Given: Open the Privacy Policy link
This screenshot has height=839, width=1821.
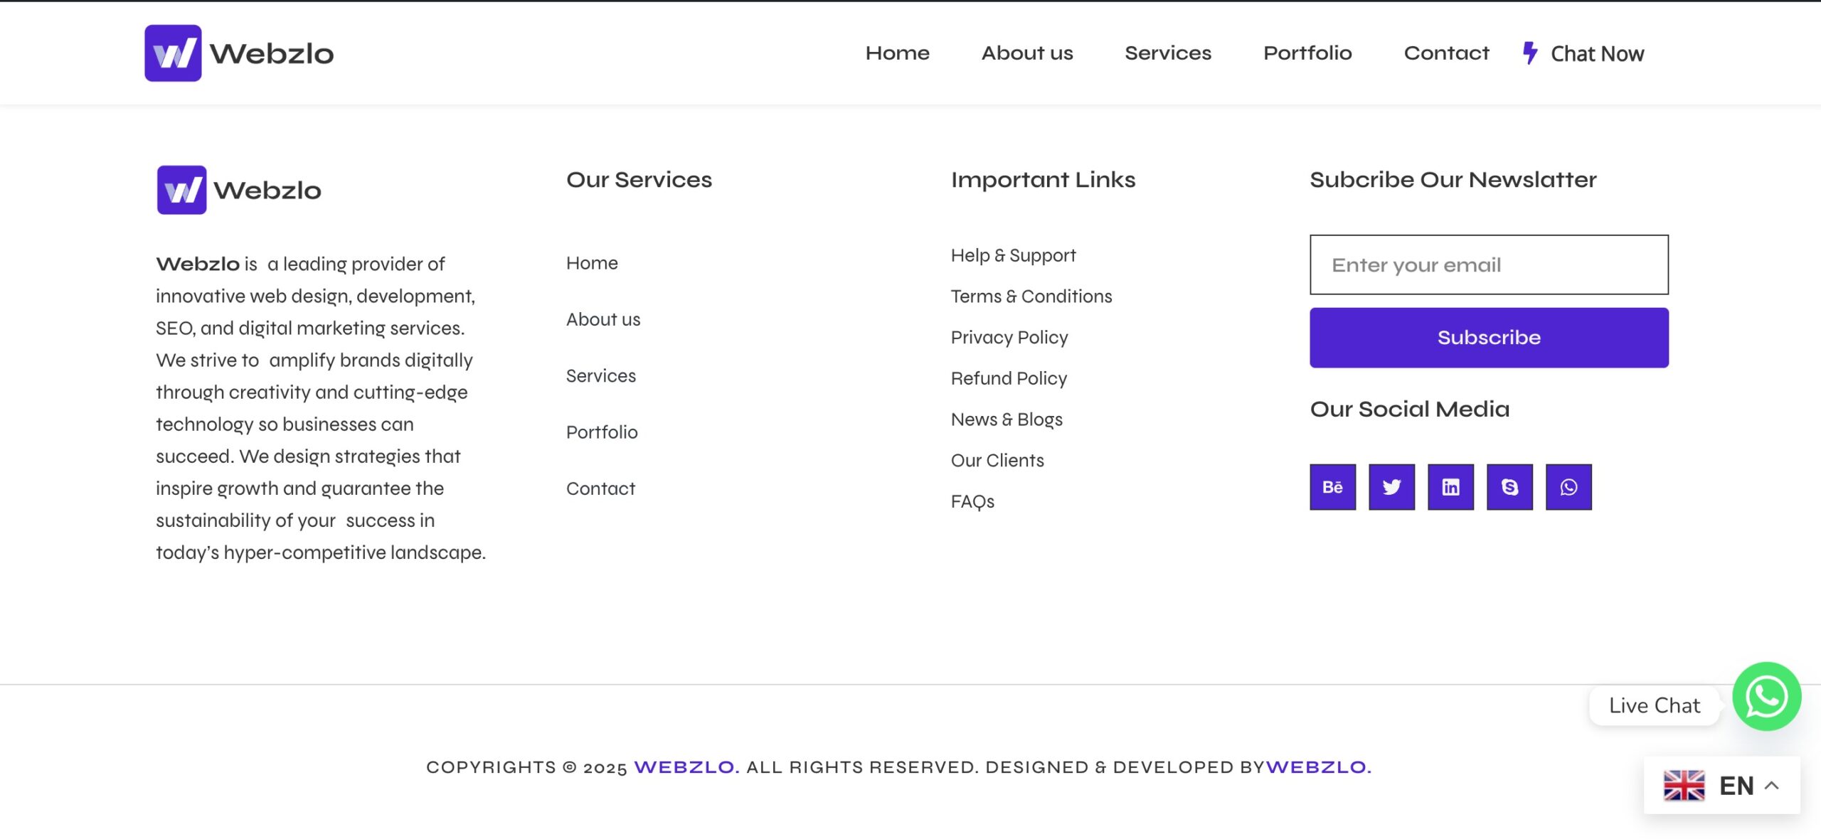Looking at the screenshot, I should (x=1009, y=337).
